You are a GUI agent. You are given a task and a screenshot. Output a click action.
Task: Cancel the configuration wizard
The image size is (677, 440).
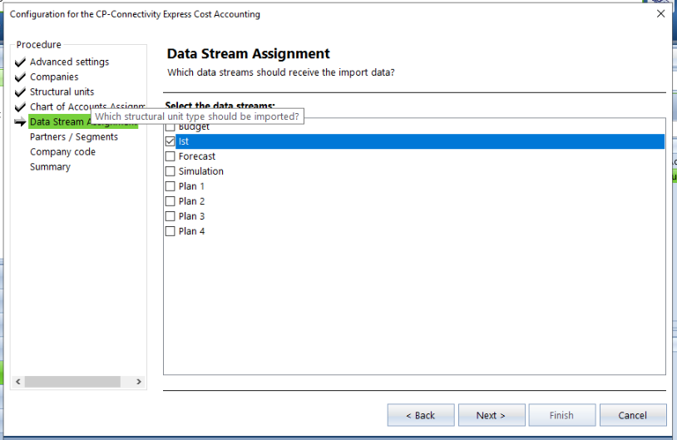point(632,415)
